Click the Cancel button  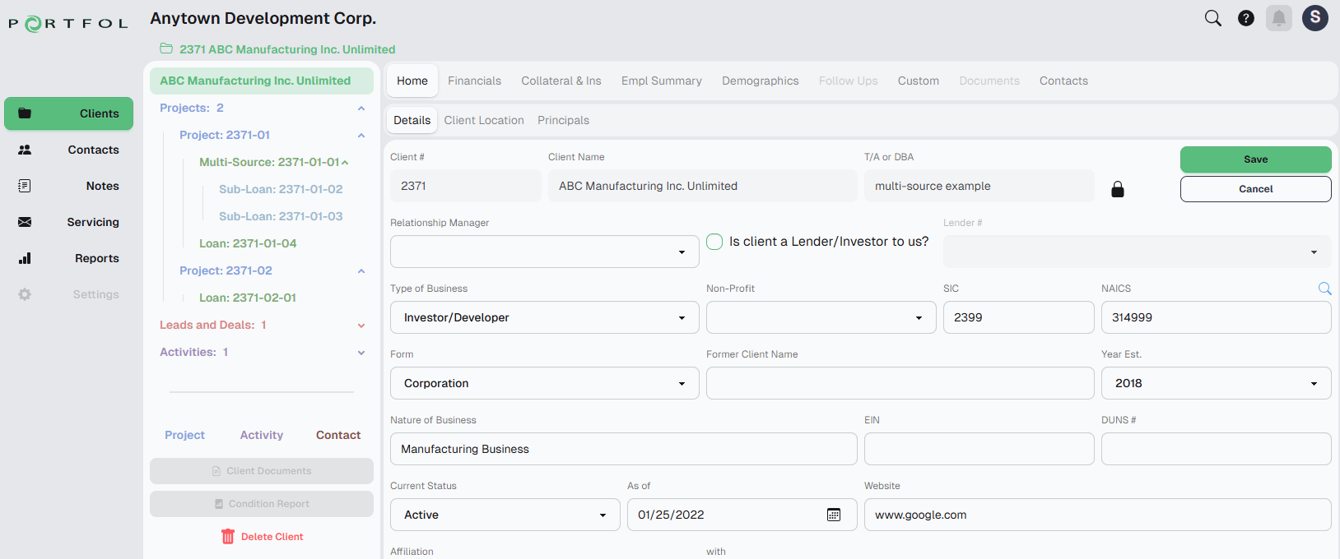[1255, 189]
